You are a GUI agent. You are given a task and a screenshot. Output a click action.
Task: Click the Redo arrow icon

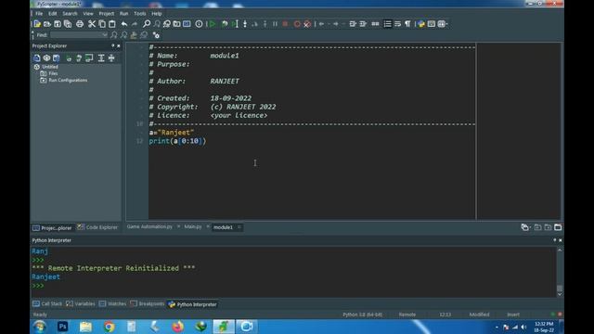coord(135,24)
